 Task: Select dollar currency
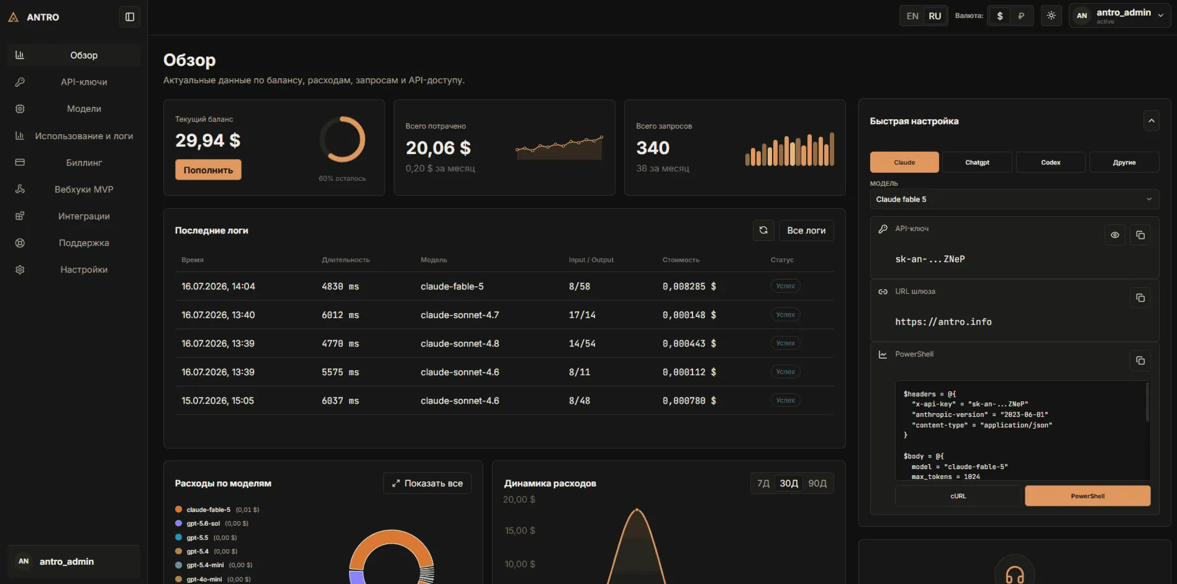coord(999,16)
